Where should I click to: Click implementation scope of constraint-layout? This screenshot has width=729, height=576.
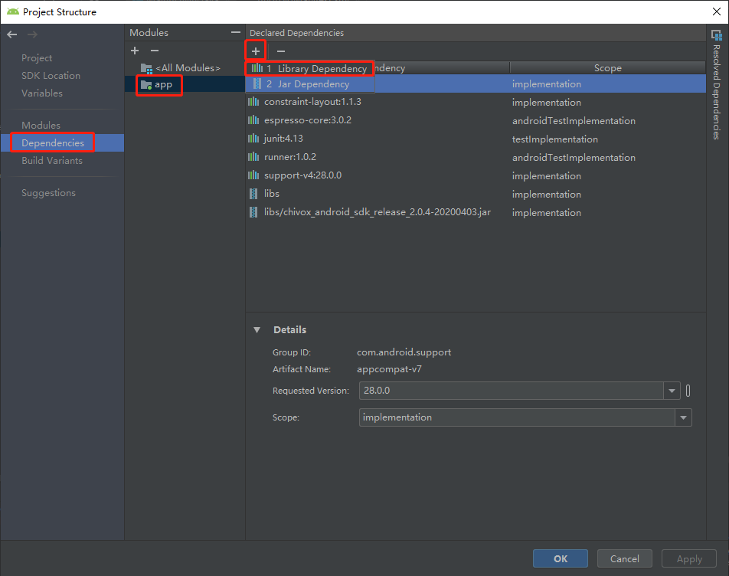[x=546, y=103]
